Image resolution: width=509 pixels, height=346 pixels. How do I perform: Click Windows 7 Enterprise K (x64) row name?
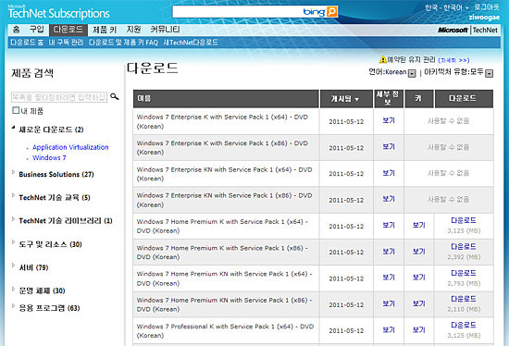click(x=222, y=121)
